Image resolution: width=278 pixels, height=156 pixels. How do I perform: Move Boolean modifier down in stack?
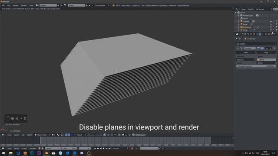coord(270,48)
